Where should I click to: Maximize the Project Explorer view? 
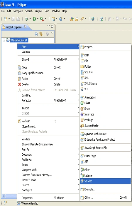(x=52, y=26)
